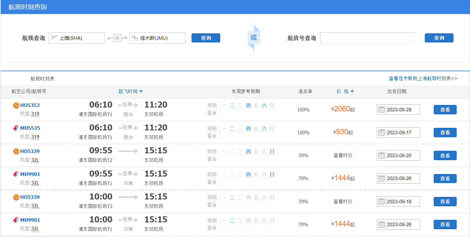470x237 pixels.
Task: Open 查看佳木斯到上海航班时刻表 link
Action: 423,78
